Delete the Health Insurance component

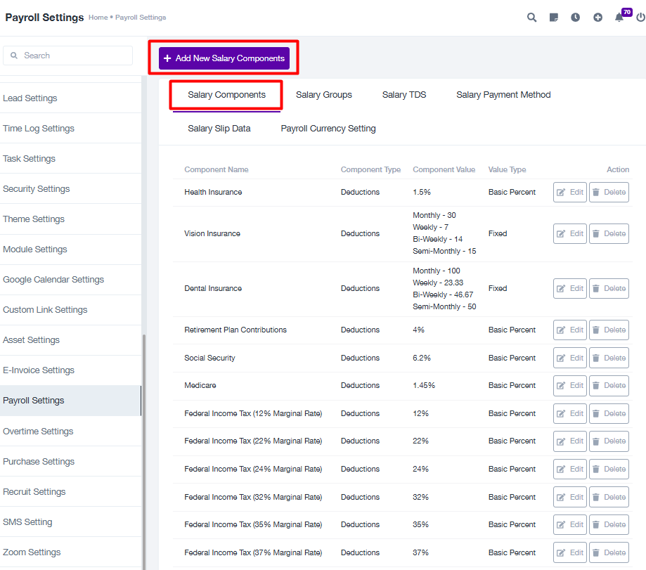tap(609, 193)
